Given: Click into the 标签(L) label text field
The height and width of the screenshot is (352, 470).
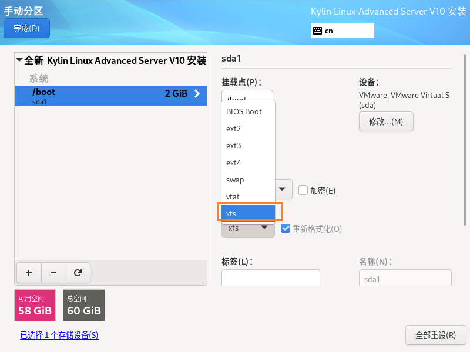Looking at the screenshot, I should click(270, 277).
